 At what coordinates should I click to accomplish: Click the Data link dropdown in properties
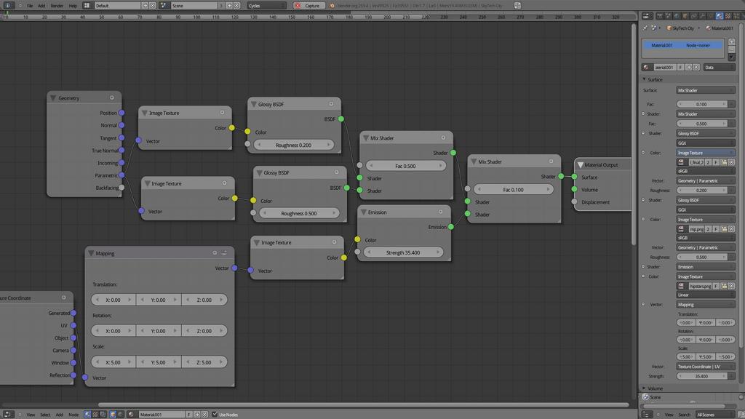click(720, 68)
